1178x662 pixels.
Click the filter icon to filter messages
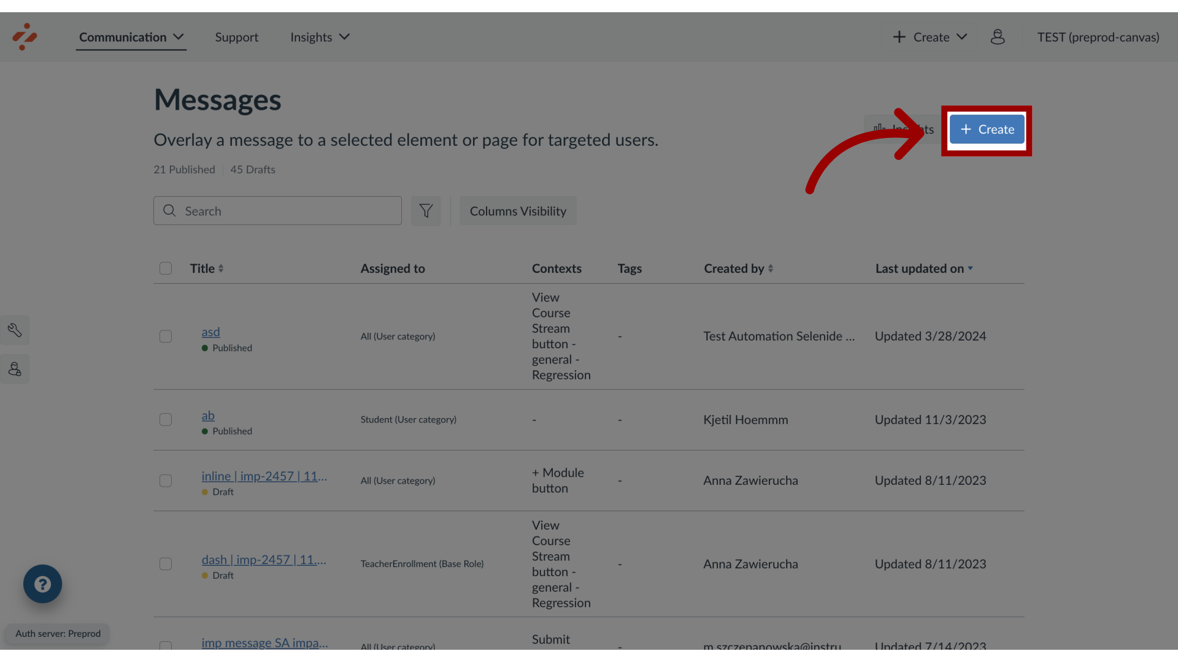426,210
